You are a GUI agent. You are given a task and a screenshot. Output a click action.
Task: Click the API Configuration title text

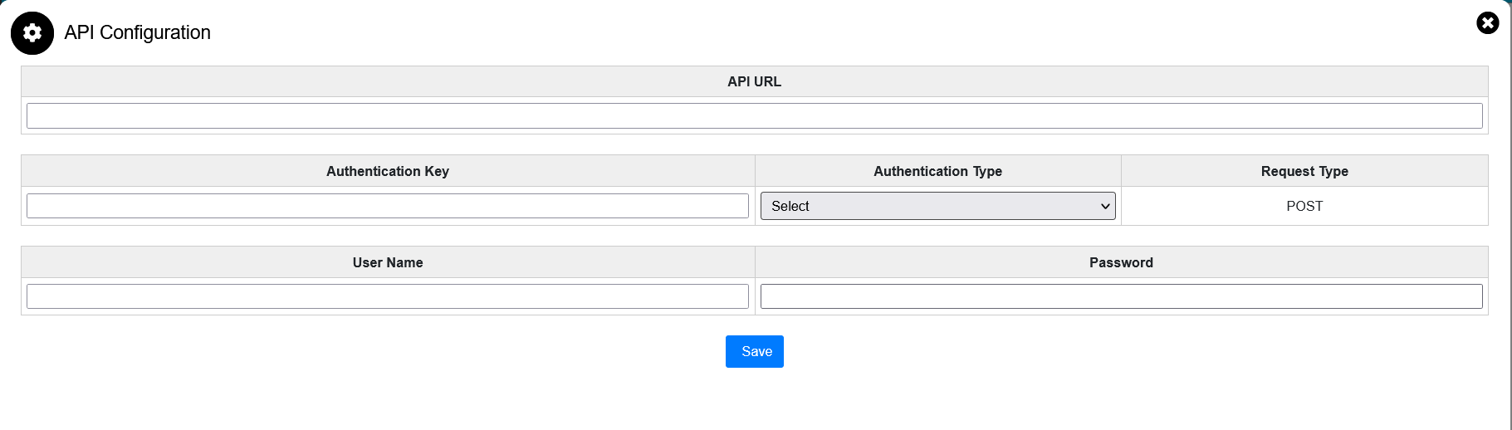click(x=138, y=32)
